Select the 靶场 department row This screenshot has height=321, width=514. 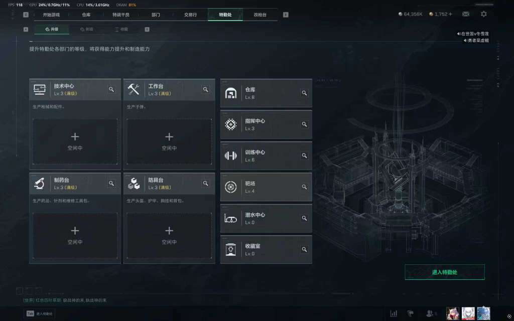[x=266, y=187]
